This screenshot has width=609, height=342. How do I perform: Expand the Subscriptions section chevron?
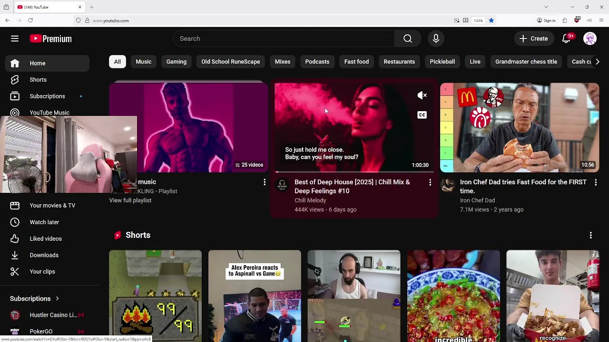57,299
